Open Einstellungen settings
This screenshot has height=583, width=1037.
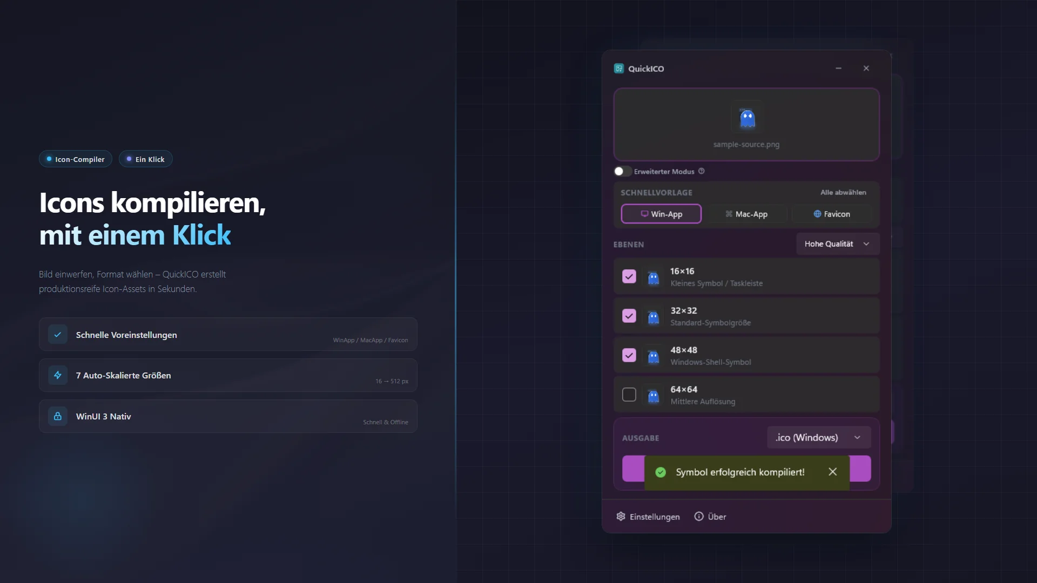pyautogui.click(x=648, y=517)
